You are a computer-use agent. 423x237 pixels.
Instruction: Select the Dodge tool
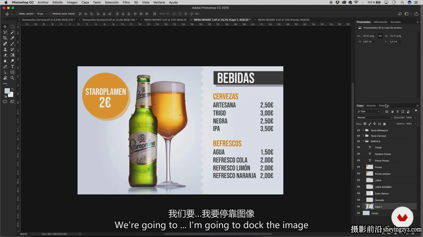coord(12,61)
